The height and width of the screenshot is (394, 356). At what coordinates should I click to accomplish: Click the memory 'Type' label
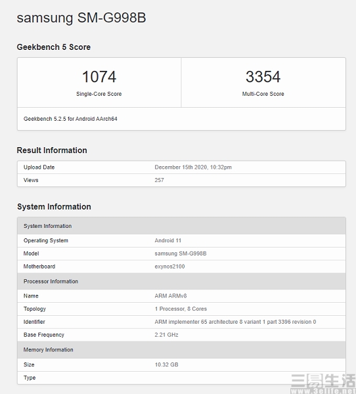[x=30, y=378]
